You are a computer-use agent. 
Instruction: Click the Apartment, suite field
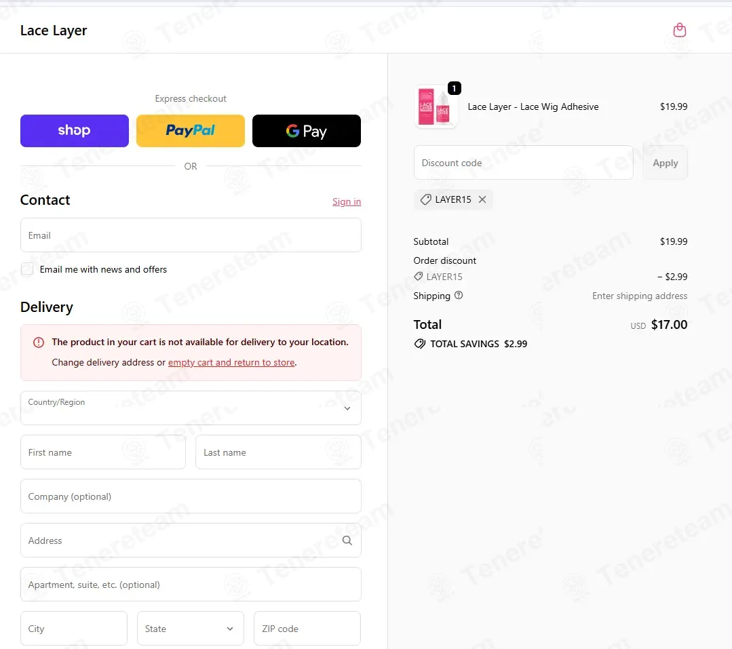pos(191,584)
